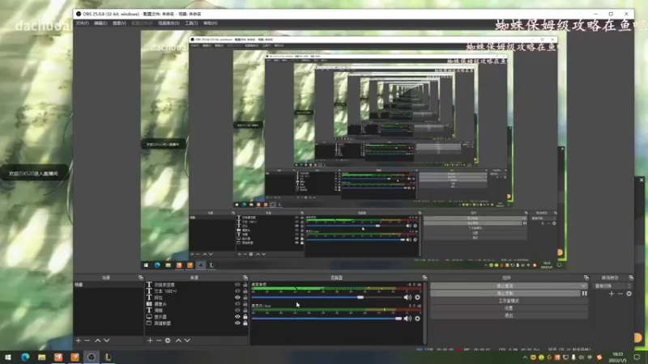Remove the transition with the minus icon

point(620,294)
